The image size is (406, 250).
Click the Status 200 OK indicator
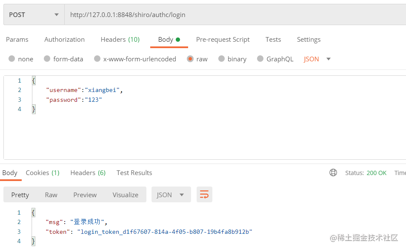[366, 173]
